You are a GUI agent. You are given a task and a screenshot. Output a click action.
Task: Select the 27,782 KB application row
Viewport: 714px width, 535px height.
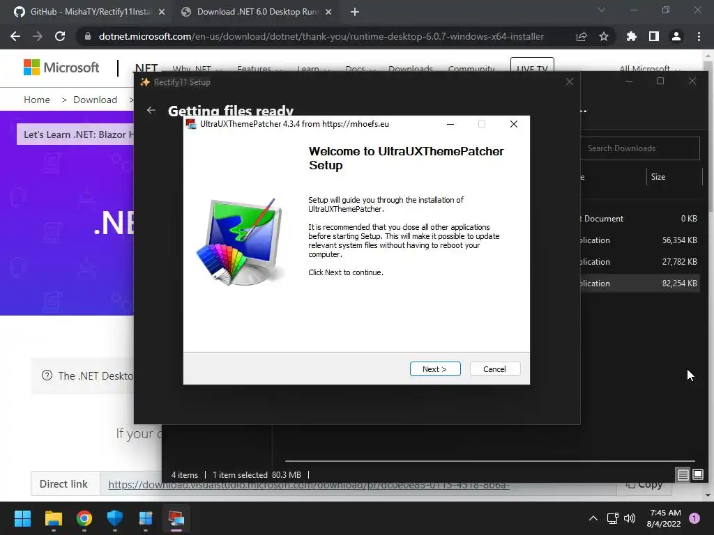coord(640,262)
